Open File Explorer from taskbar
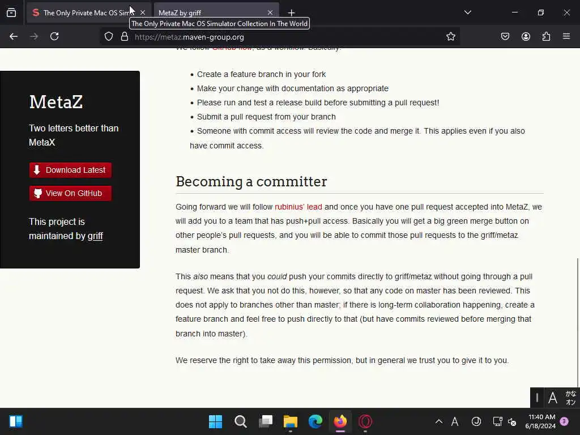Image resolution: width=580 pixels, height=435 pixels. click(x=291, y=421)
